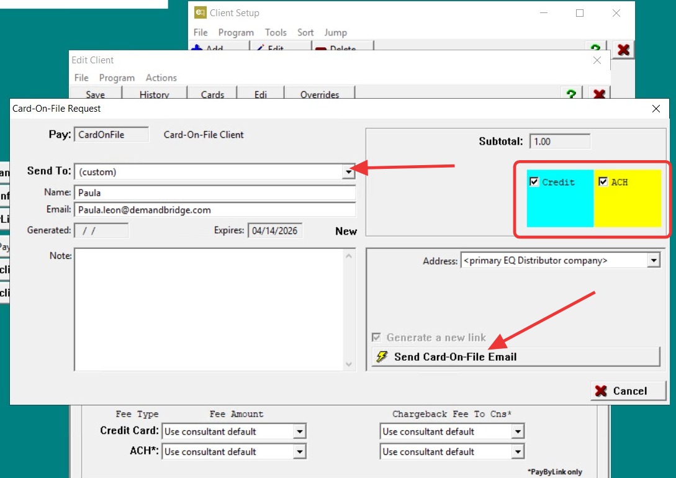Open Credit Card chargeback fee dropdown
The height and width of the screenshot is (478, 676).
517,431
